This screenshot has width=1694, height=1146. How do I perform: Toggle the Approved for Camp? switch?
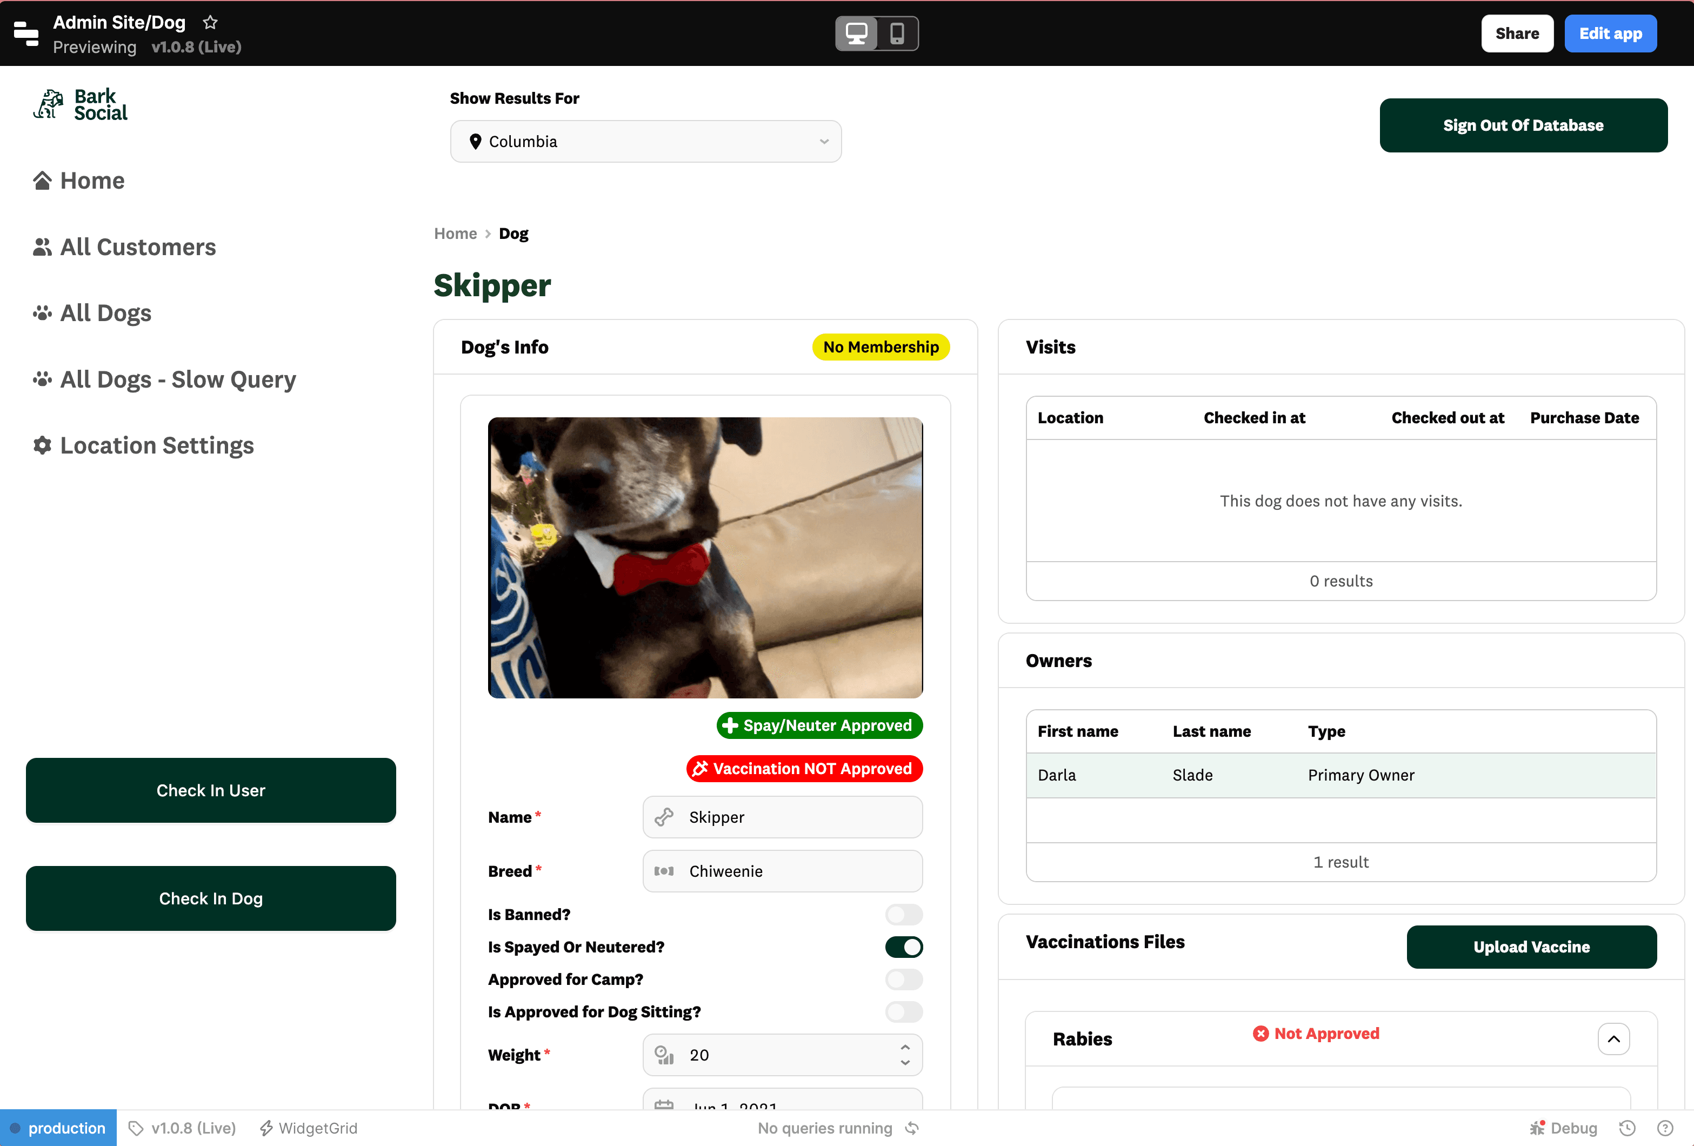tap(904, 979)
